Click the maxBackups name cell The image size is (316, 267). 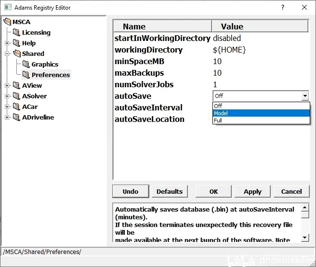[139, 73]
